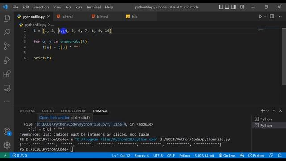Click line 6 print(t) in the editor
Viewport: 286px width, 161px height.
(x=42, y=58)
